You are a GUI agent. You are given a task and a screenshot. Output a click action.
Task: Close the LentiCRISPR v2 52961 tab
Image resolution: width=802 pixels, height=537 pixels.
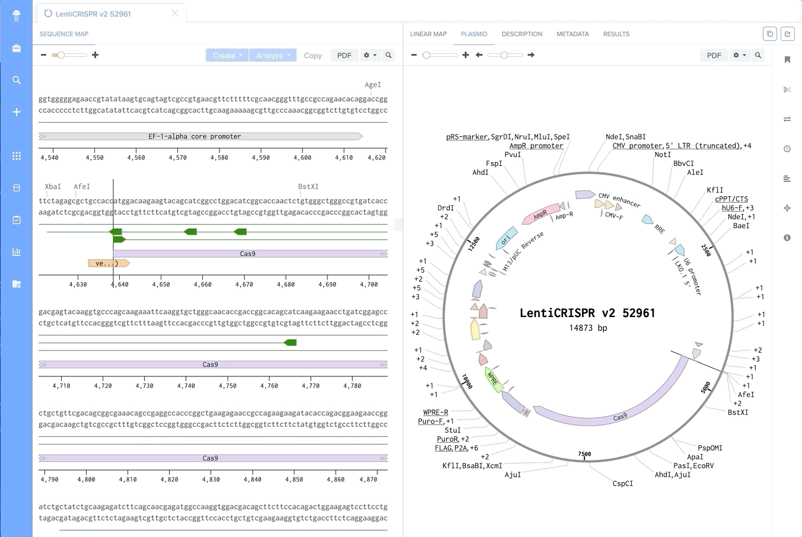(x=175, y=13)
